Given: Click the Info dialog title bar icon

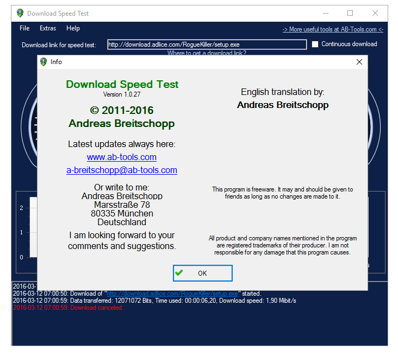Looking at the screenshot, I should [43, 62].
